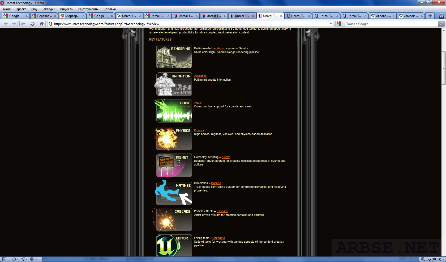Screen dimensions: 446x262
Task: Follow the Physics hyperlink
Action: pos(199,130)
